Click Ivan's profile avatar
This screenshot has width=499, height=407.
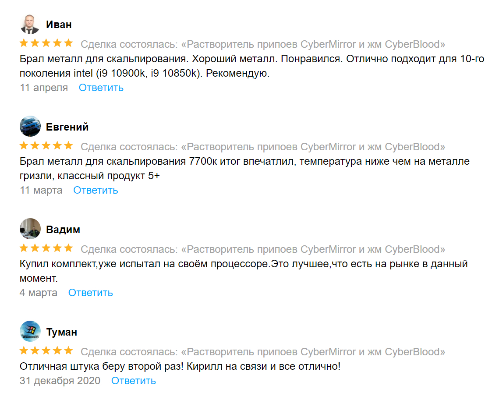pos(30,24)
